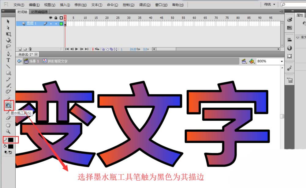Viewport: 306px width, 188px height.
Task: Click the new layer folder icon
Action: tap(25, 49)
